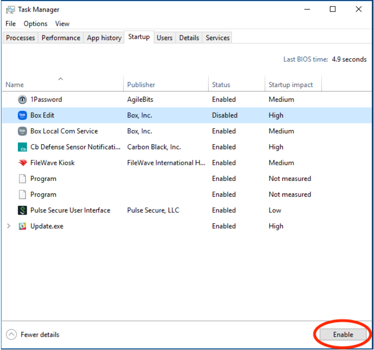Click the Box Edit icon
The height and width of the screenshot is (350, 374).
pyautogui.click(x=23, y=116)
